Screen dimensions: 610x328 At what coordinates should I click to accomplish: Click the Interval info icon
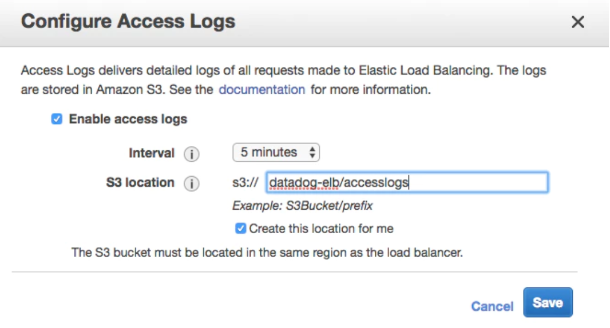(x=191, y=154)
